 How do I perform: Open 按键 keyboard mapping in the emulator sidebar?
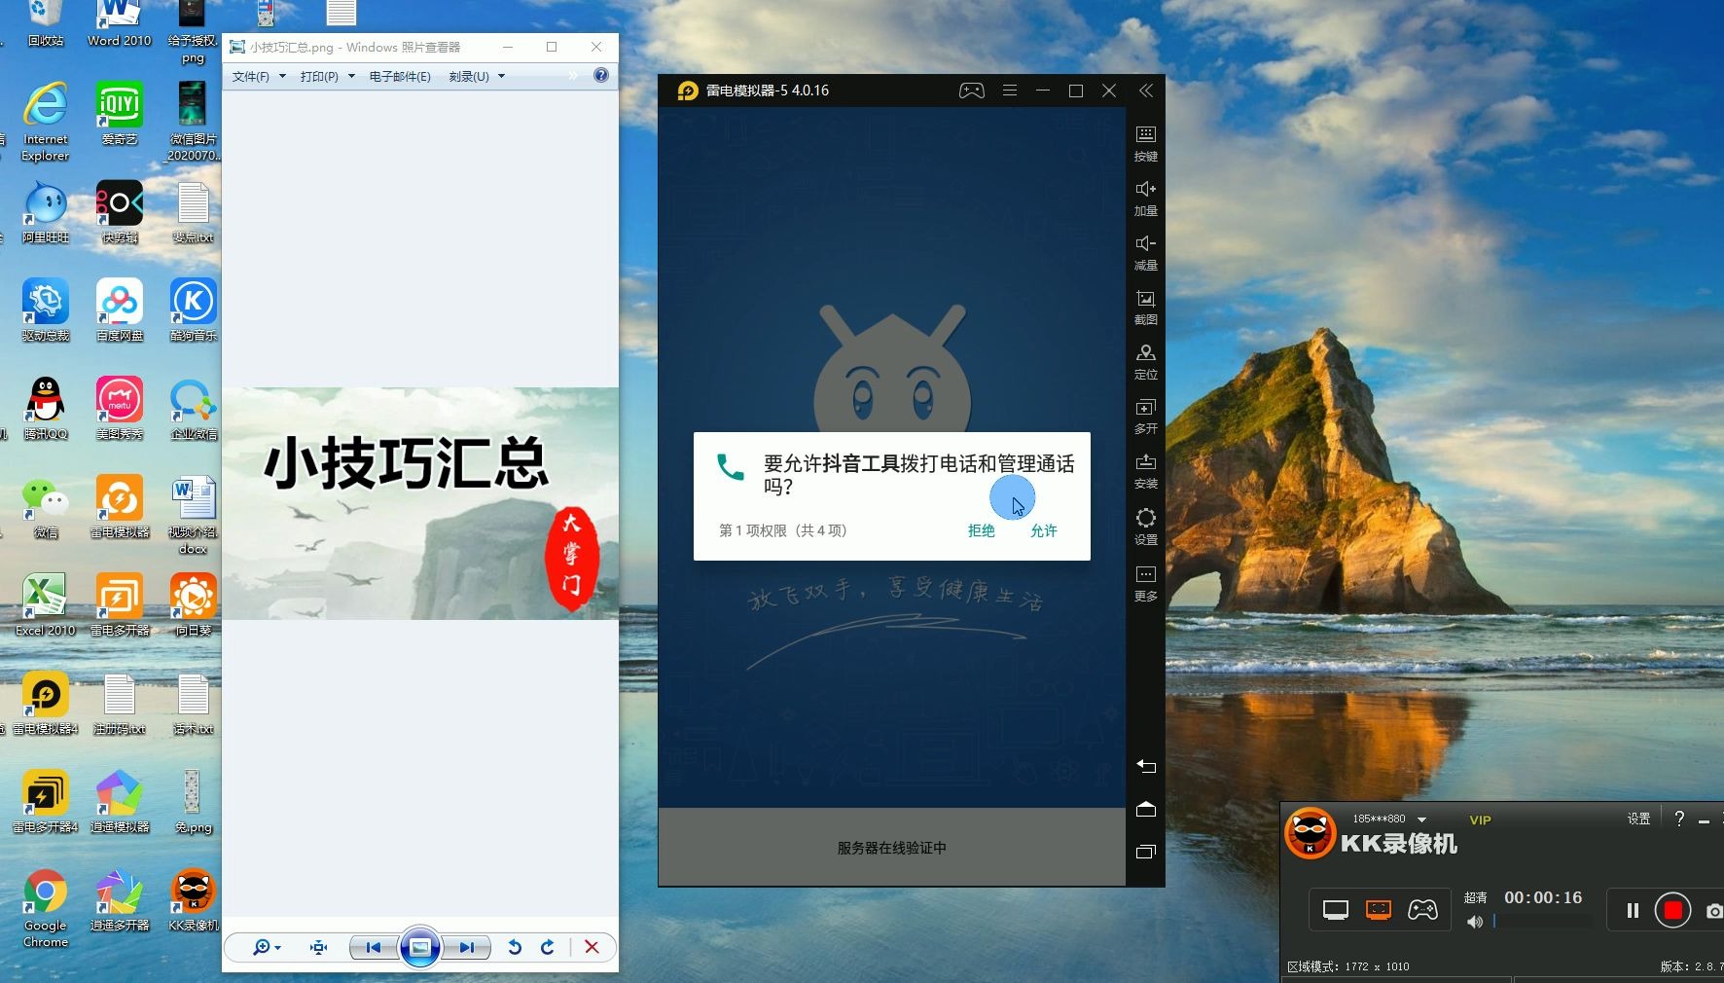[1145, 142]
